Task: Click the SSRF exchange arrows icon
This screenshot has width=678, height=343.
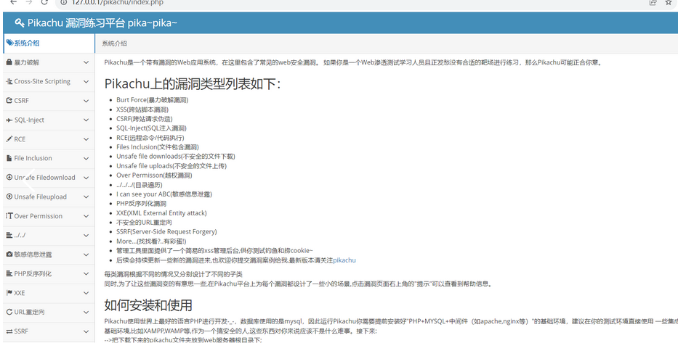Action: pos(9,331)
